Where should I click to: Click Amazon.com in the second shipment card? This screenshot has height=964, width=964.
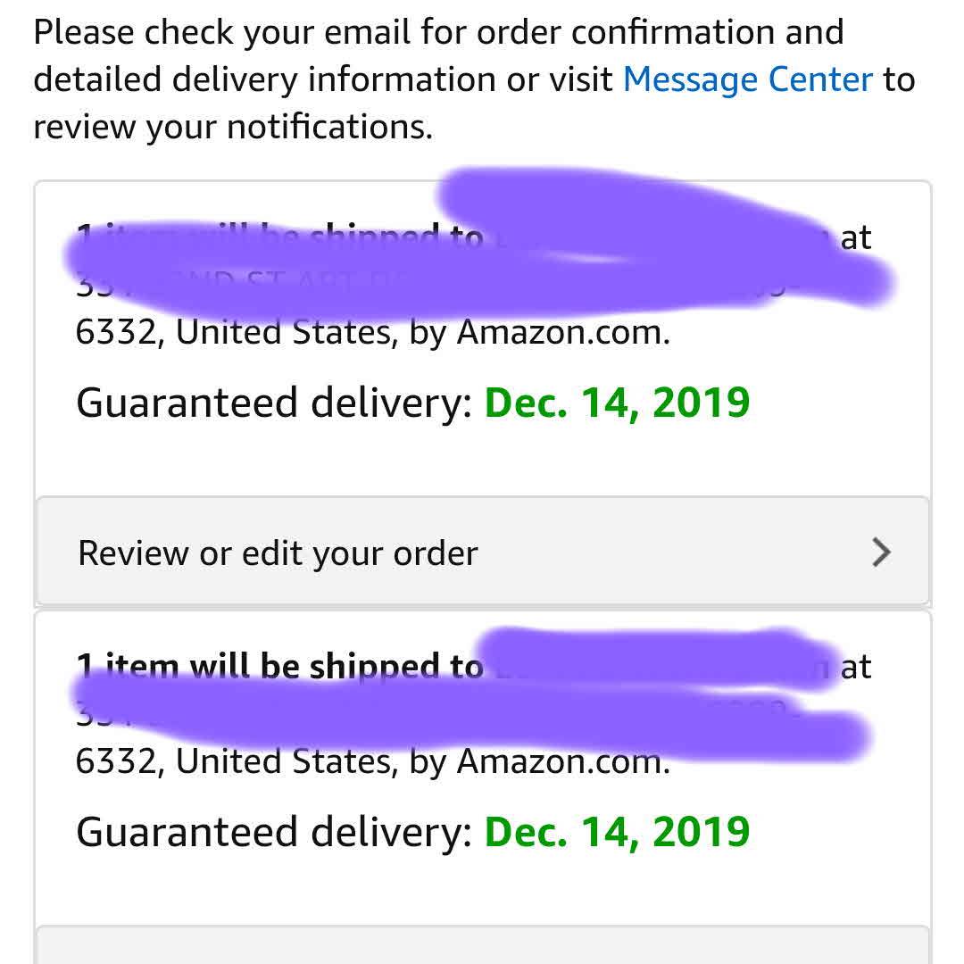click(x=562, y=761)
